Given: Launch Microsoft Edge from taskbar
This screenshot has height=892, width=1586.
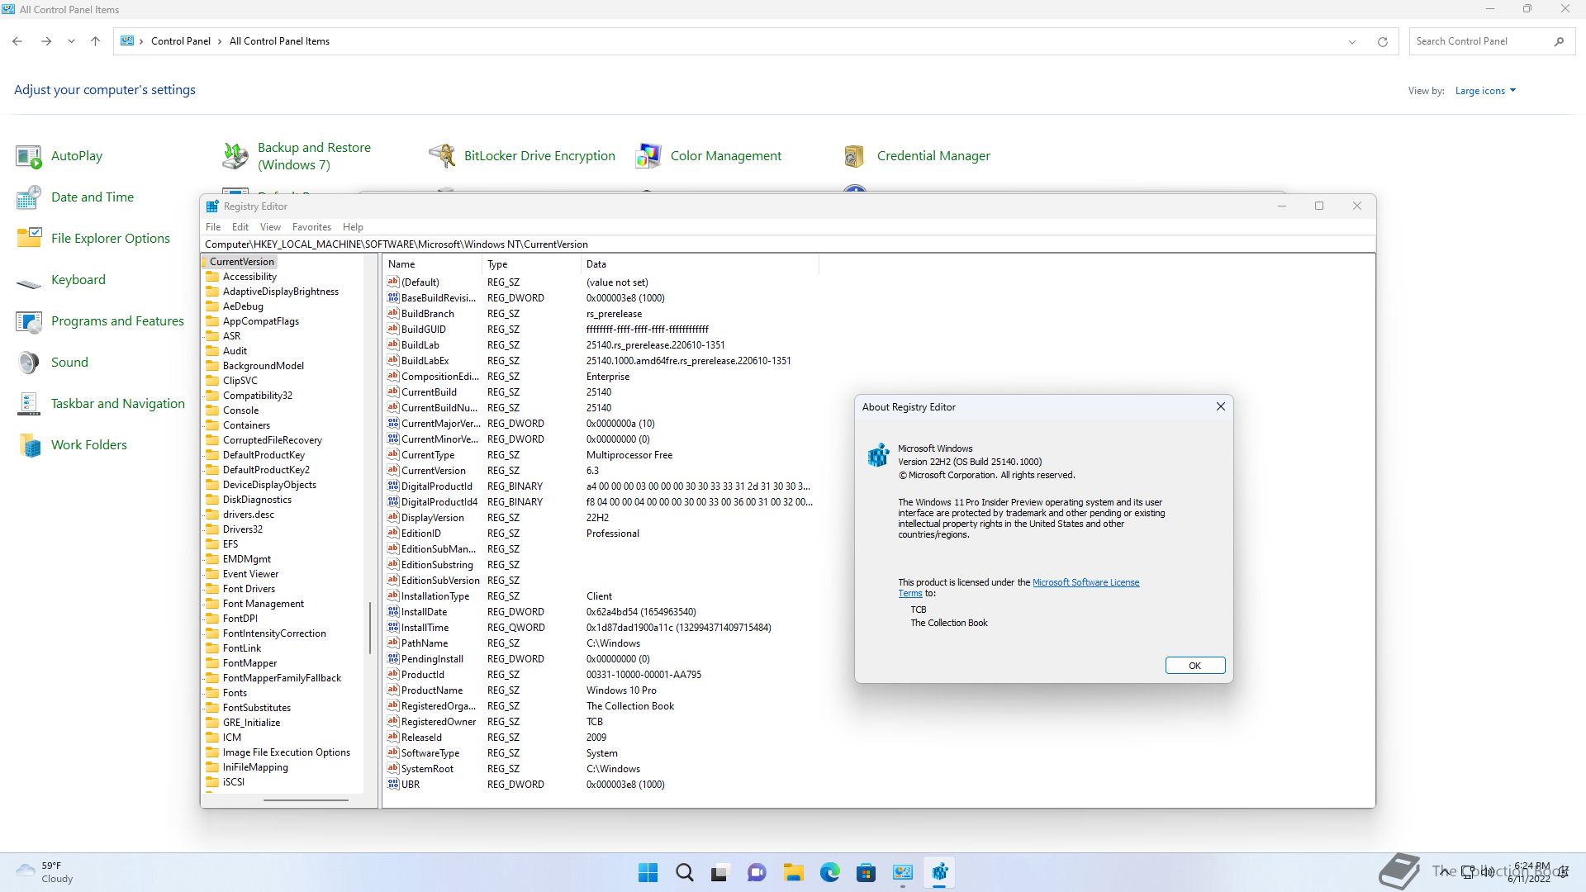Looking at the screenshot, I should point(830,872).
